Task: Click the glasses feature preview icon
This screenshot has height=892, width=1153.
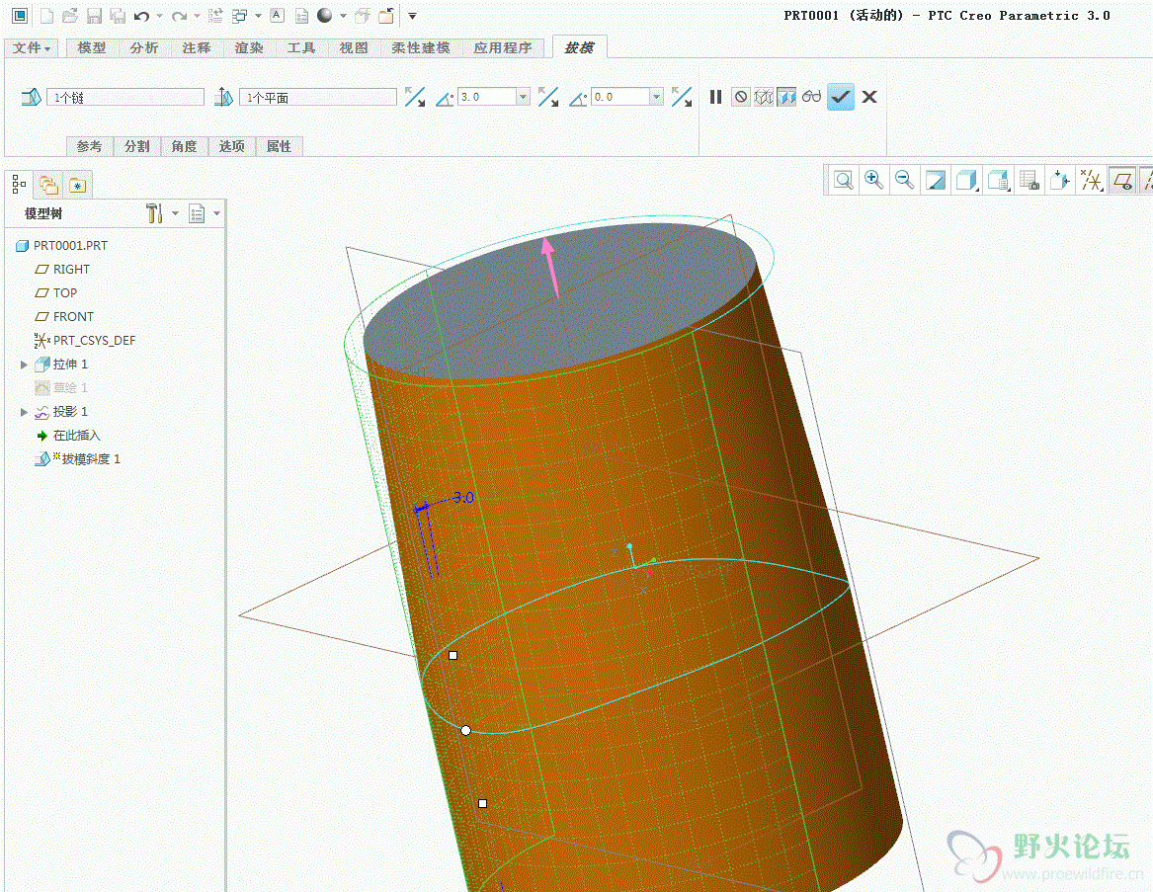Action: (812, 97)
